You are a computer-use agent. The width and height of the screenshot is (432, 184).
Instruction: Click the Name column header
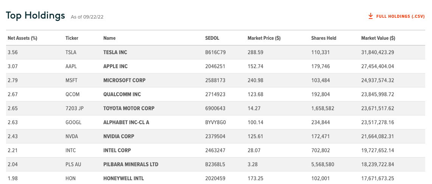pyautogui.click(x=109, y=38)
